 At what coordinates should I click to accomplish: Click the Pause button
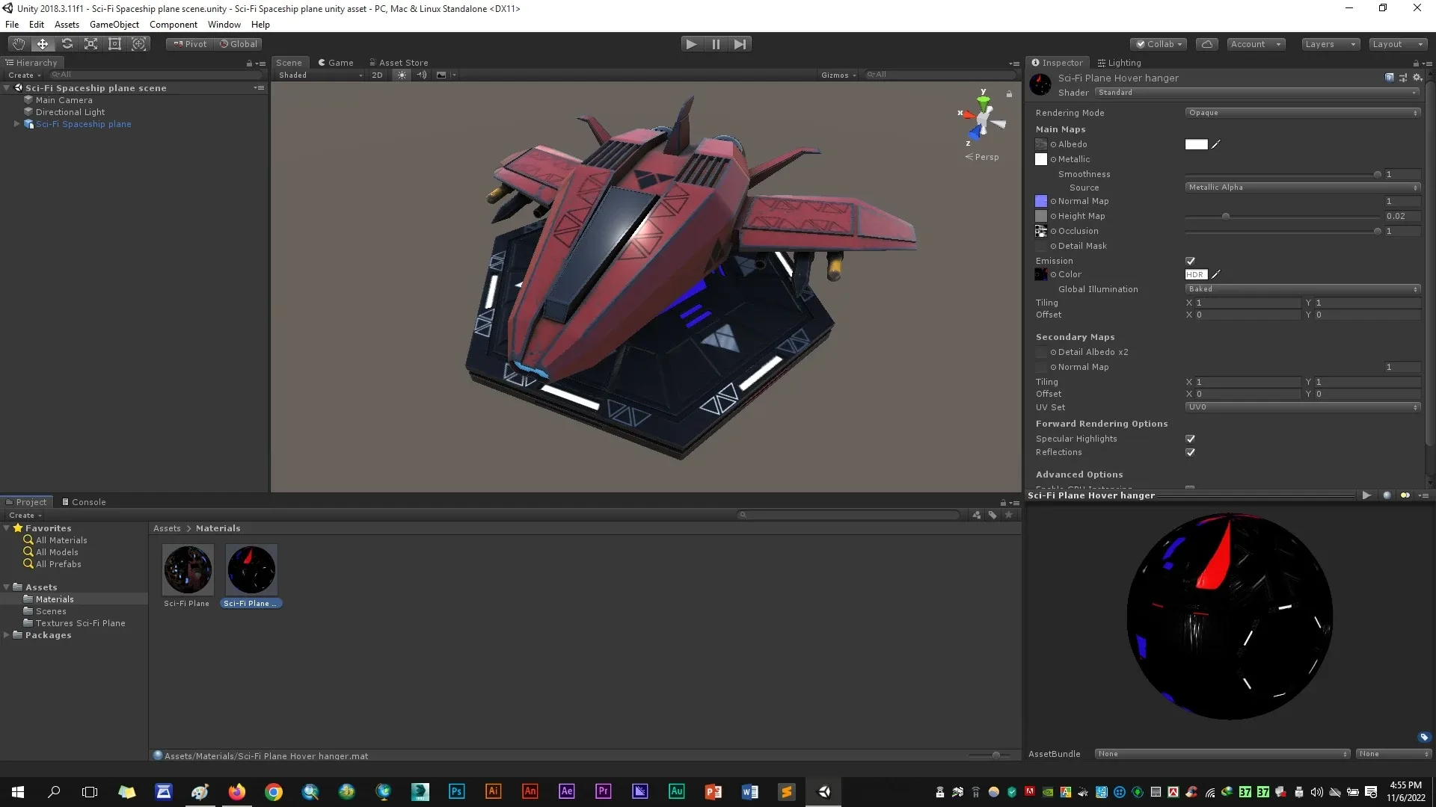tap(716, 44)
